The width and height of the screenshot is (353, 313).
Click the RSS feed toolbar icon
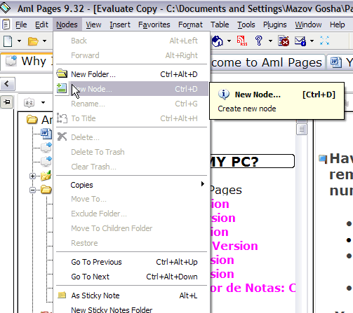[x=242, y=41]
